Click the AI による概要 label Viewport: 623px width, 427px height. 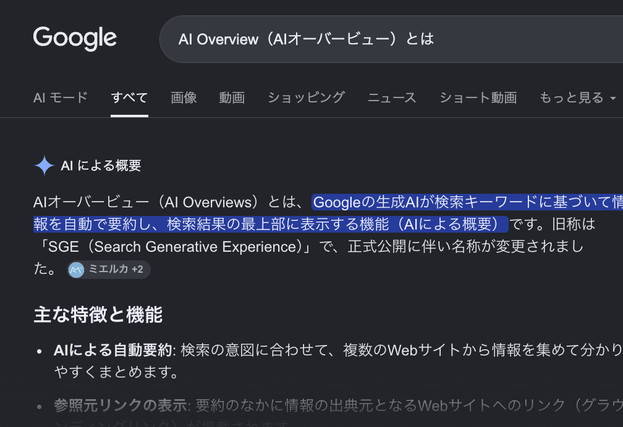[x=101, y=165]
